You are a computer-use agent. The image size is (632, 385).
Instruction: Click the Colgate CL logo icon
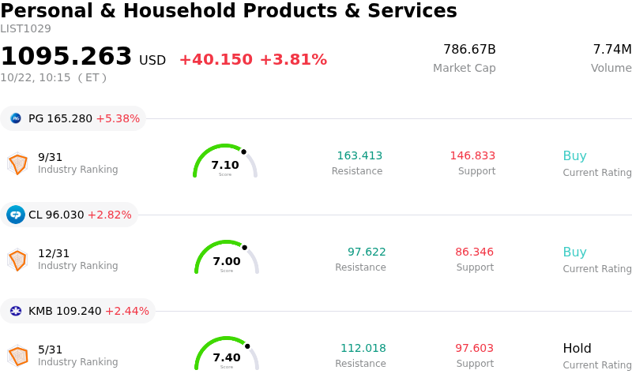[x=16, y=215]
